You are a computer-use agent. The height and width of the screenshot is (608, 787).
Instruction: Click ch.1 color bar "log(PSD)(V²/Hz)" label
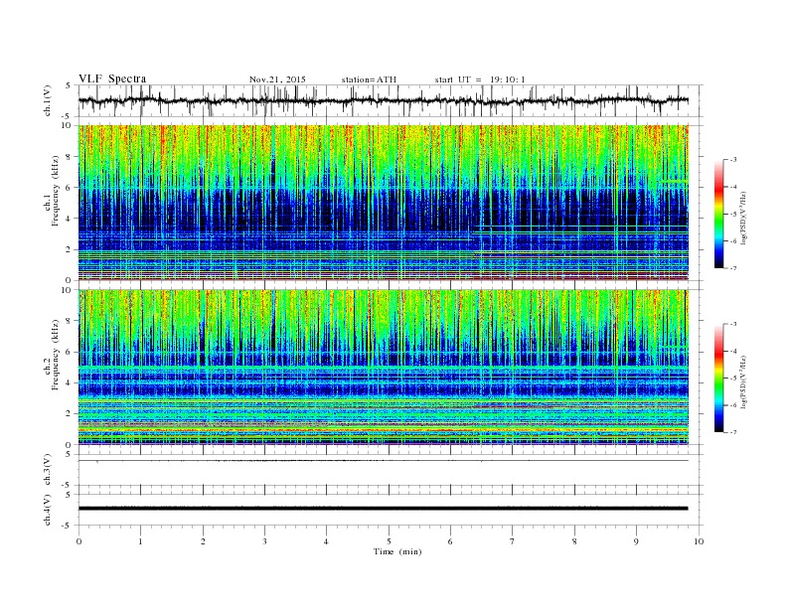(743, 218)
